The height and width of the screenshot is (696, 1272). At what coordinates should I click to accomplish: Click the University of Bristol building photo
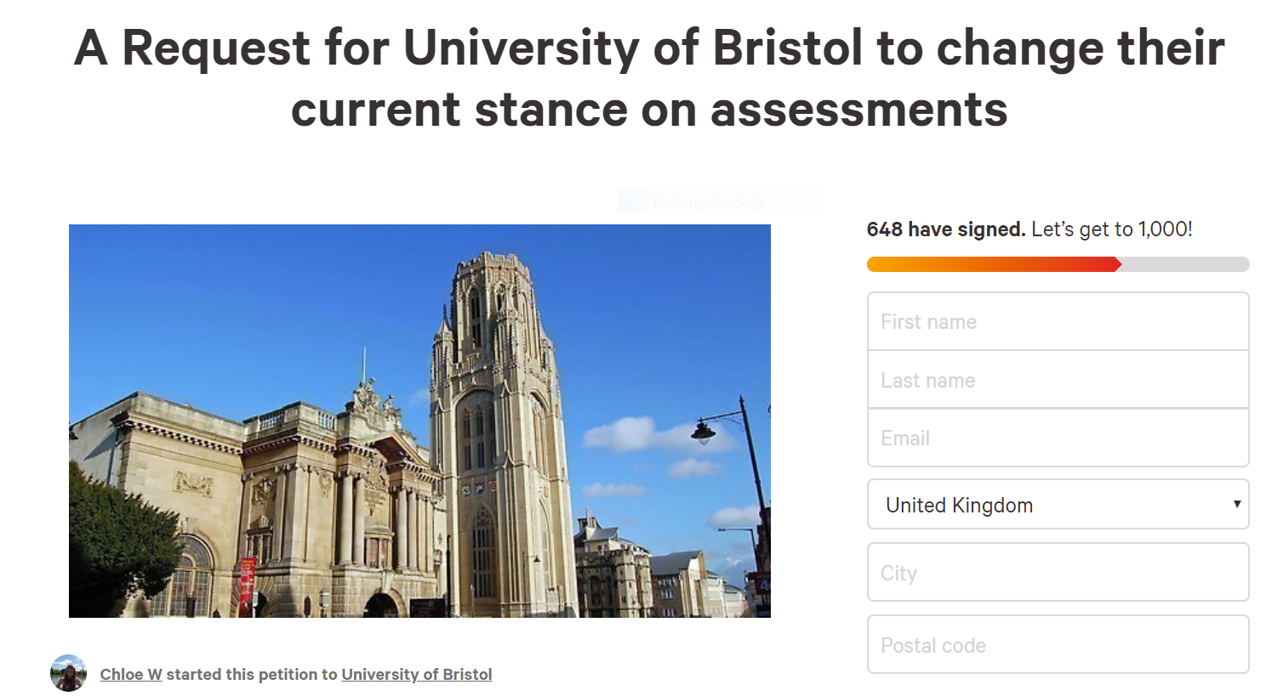pos(419,421)
